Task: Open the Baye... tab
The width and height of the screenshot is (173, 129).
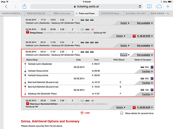Action: [x=111, y=13]
